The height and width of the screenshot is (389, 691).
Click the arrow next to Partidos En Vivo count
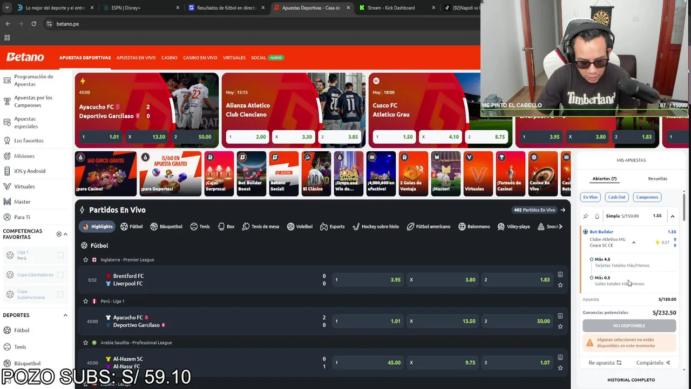563,210
